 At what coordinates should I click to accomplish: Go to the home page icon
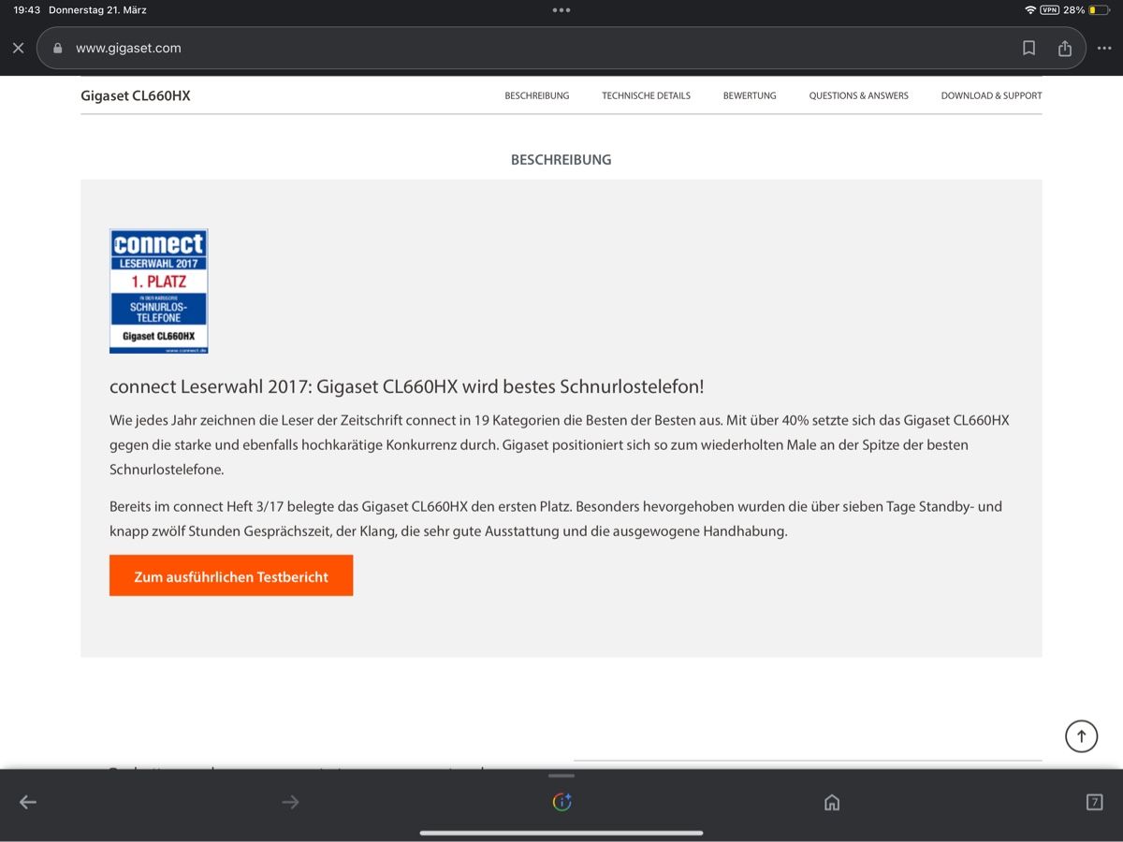tap(832, 802)
